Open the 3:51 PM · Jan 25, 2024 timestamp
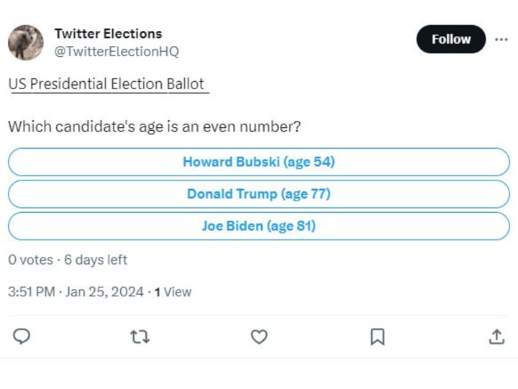This screenshot has width=518, height=389. 76,292
